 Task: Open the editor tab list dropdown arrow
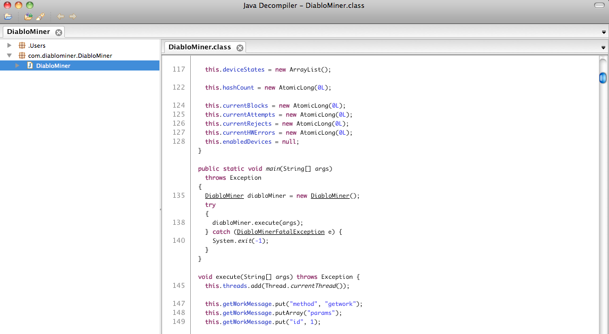(603, 48)
